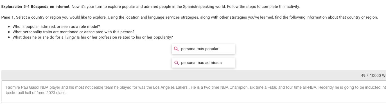The height and width of the screenshot is (107, 386).
Task: Click the Paso 1. label
Action: (x=8, y=17)
